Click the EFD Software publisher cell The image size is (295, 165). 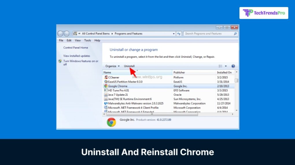(181, 90)
